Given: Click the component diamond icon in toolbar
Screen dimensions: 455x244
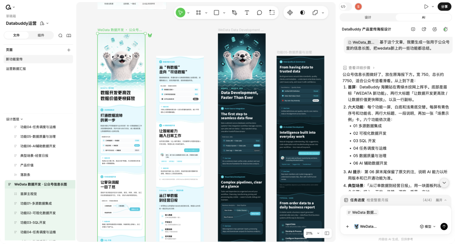Looking at the screenshot, I should (290, 13).
